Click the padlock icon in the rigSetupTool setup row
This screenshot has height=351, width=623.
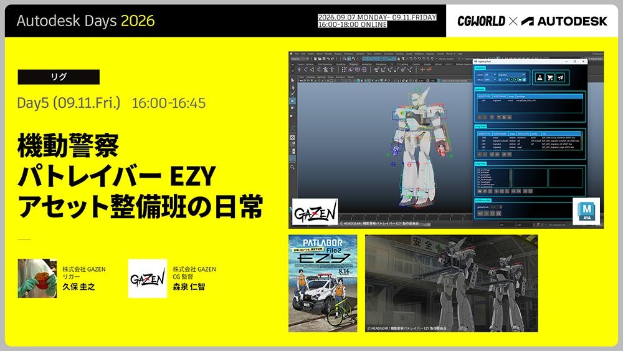click(525, 80)
